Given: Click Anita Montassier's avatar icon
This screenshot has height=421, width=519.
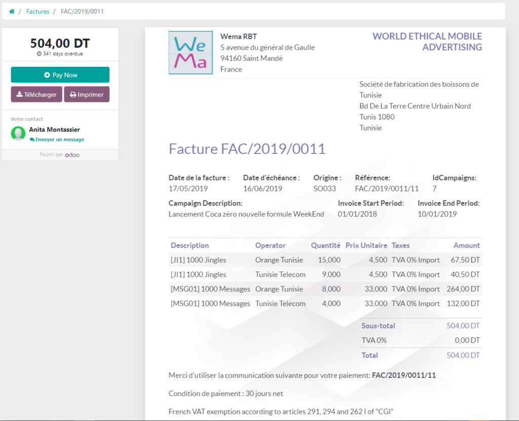Looking at the screenshot, I should coord(18,134).
